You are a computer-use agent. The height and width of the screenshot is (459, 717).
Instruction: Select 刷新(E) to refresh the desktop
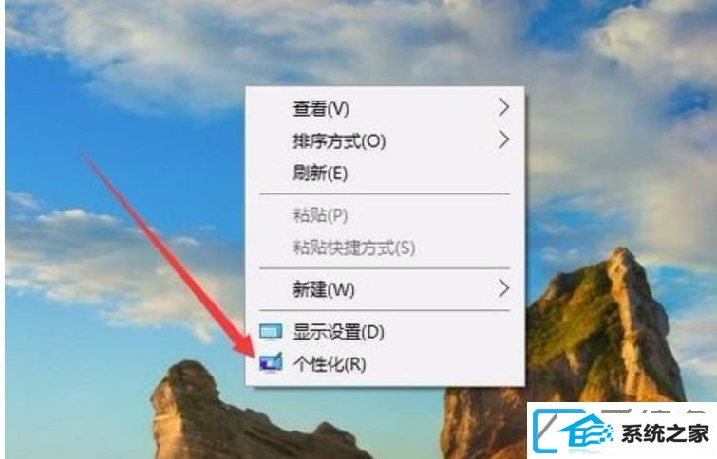385,174
